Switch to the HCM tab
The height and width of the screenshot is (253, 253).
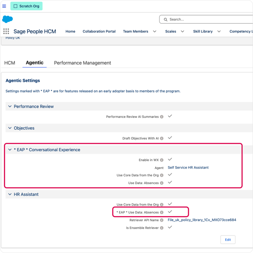[x=10, y=63]
